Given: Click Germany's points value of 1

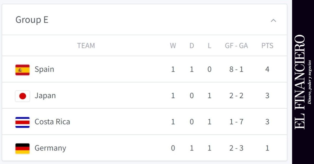Looking at the screenshot, I should (x=267, y=148).
